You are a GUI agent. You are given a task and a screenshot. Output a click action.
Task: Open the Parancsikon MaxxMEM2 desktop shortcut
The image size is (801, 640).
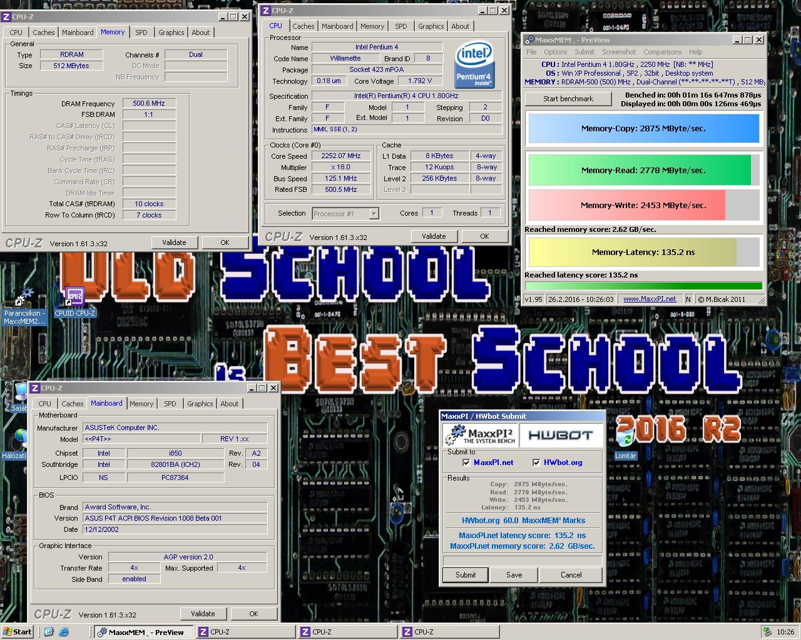click(24, 306)
